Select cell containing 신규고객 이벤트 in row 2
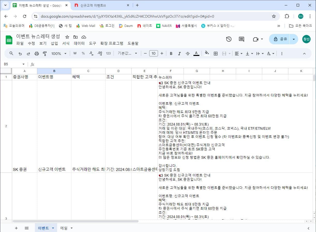The height and width of the screenshot is (232, 316). pyautogui.click(x=54, y=126)
